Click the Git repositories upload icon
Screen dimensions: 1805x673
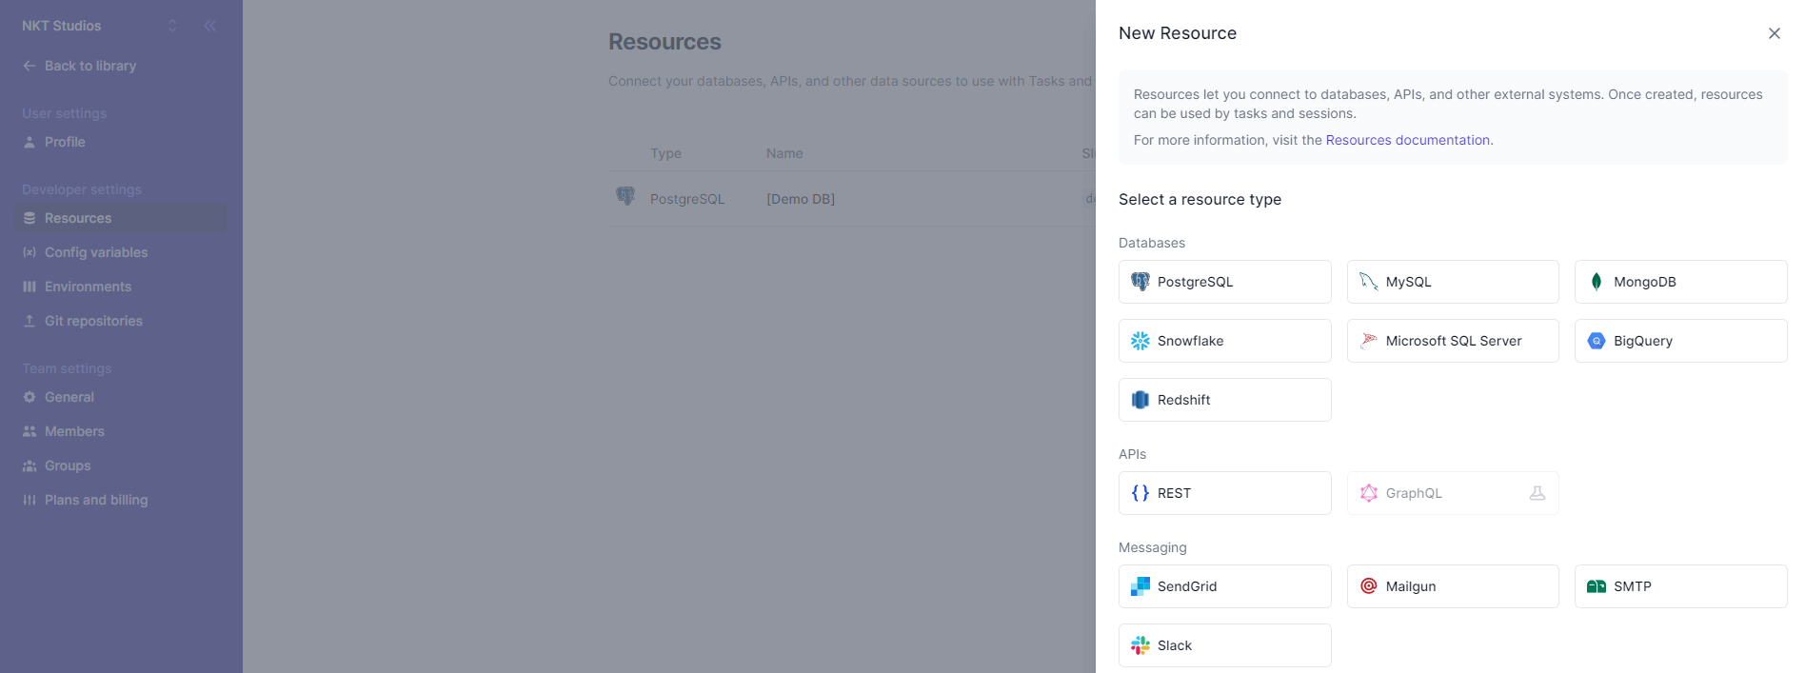[x=30, y=321]
